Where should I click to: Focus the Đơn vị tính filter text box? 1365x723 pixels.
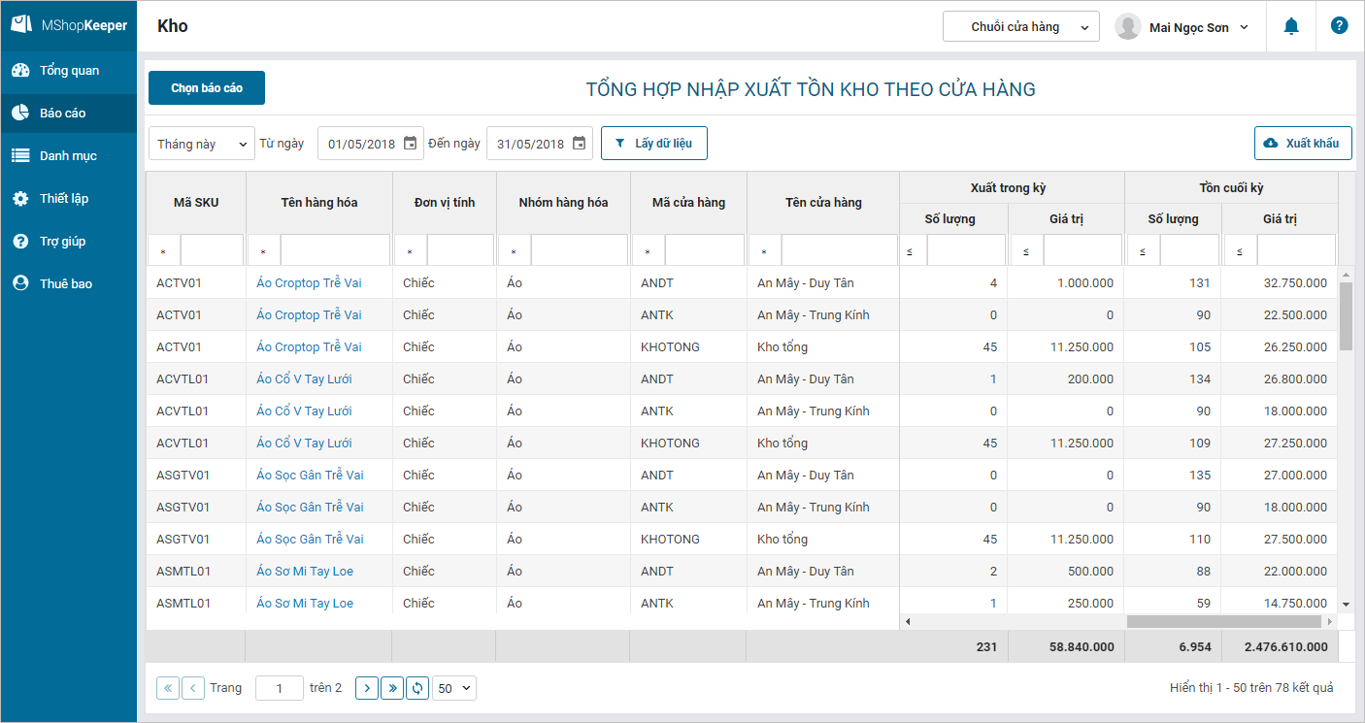460,250
